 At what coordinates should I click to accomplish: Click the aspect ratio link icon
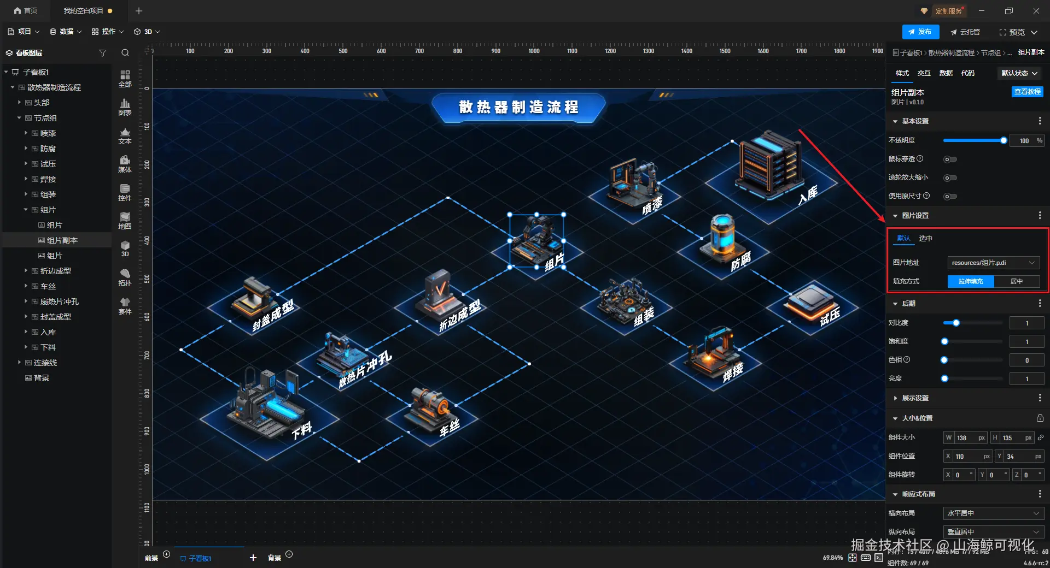pyautogui.click(x=1041, y=437)
